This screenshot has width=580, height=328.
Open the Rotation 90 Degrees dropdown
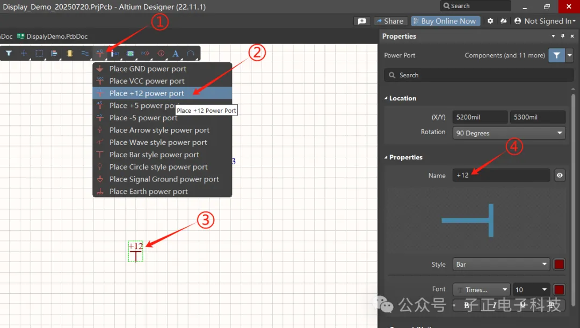tap(509, 133)
